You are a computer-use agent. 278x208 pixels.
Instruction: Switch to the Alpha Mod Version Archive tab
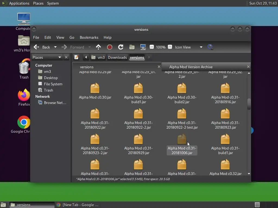191,67
